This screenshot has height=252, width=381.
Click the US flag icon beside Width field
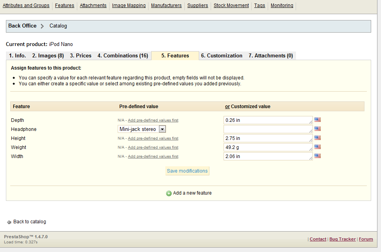(x=318, y=156)
